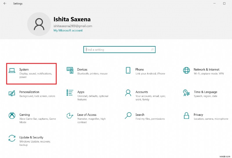Open Accounts settings

coord(146,95)
